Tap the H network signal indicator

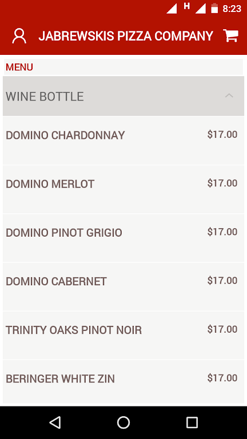(x=186, y=6)
